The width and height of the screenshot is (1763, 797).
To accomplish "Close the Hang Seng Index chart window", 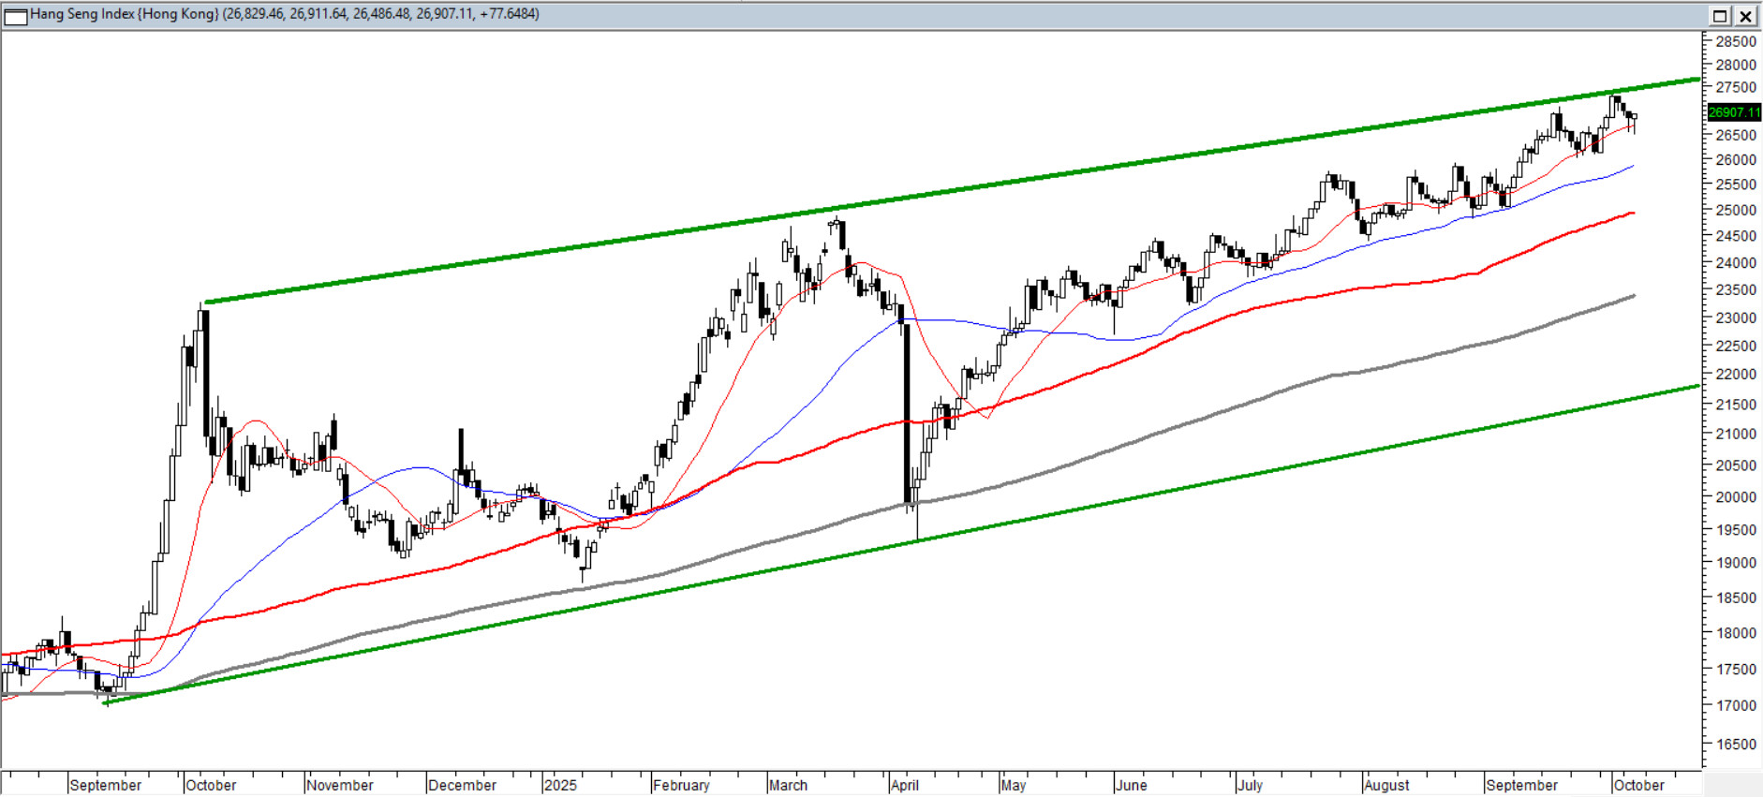I will (x=1746, y=16).
